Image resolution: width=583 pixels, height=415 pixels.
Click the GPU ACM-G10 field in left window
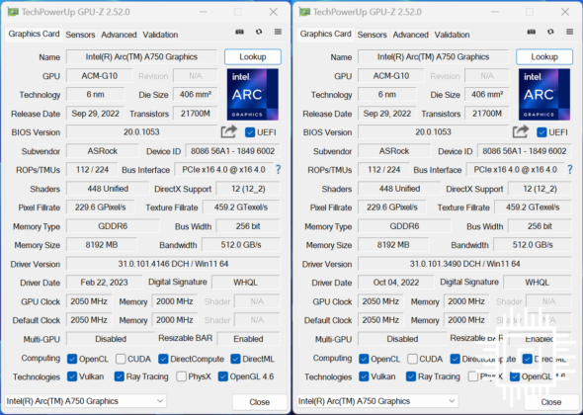coord(99,76)
